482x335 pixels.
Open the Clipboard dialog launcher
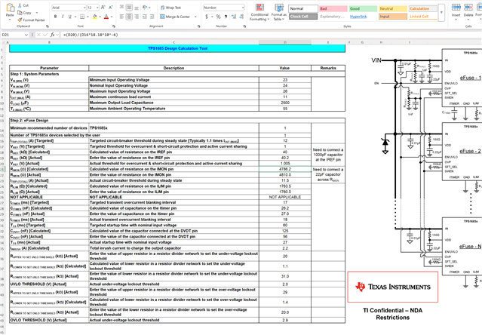tap(48, 26)
